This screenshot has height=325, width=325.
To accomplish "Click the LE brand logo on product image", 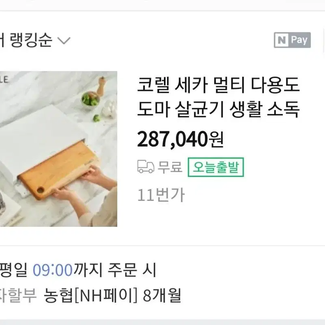I will coord(4,80).
